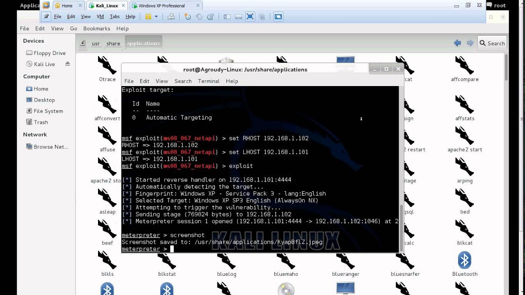This screenshot has width=525, height=295.
Task: Go back with the left arrow icon
Action: [x=457, y=43]
